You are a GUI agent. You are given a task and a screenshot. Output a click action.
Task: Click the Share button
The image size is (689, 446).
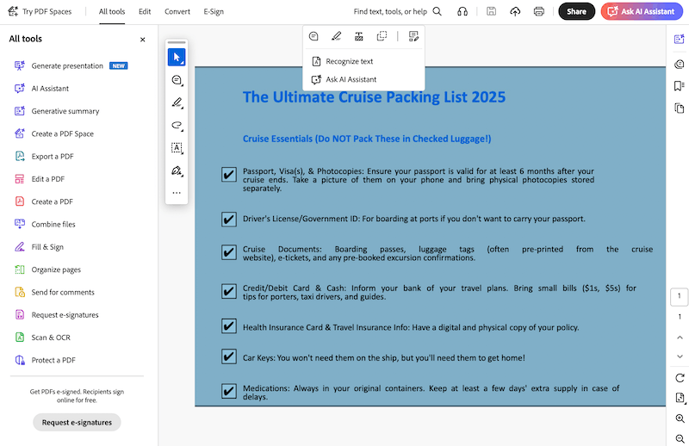click(x=576, y=11)
